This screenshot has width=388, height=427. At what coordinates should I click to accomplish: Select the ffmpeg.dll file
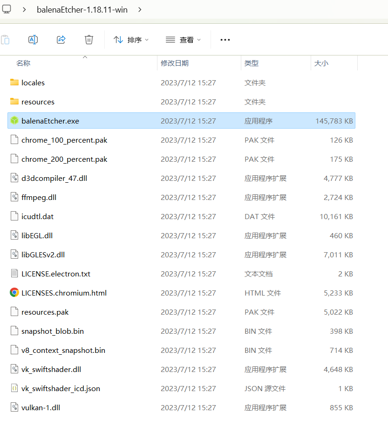pos(39,197)
